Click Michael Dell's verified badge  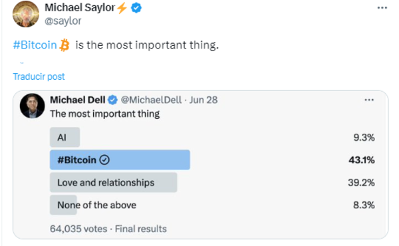pyautogui.click(x=113, y=100)
